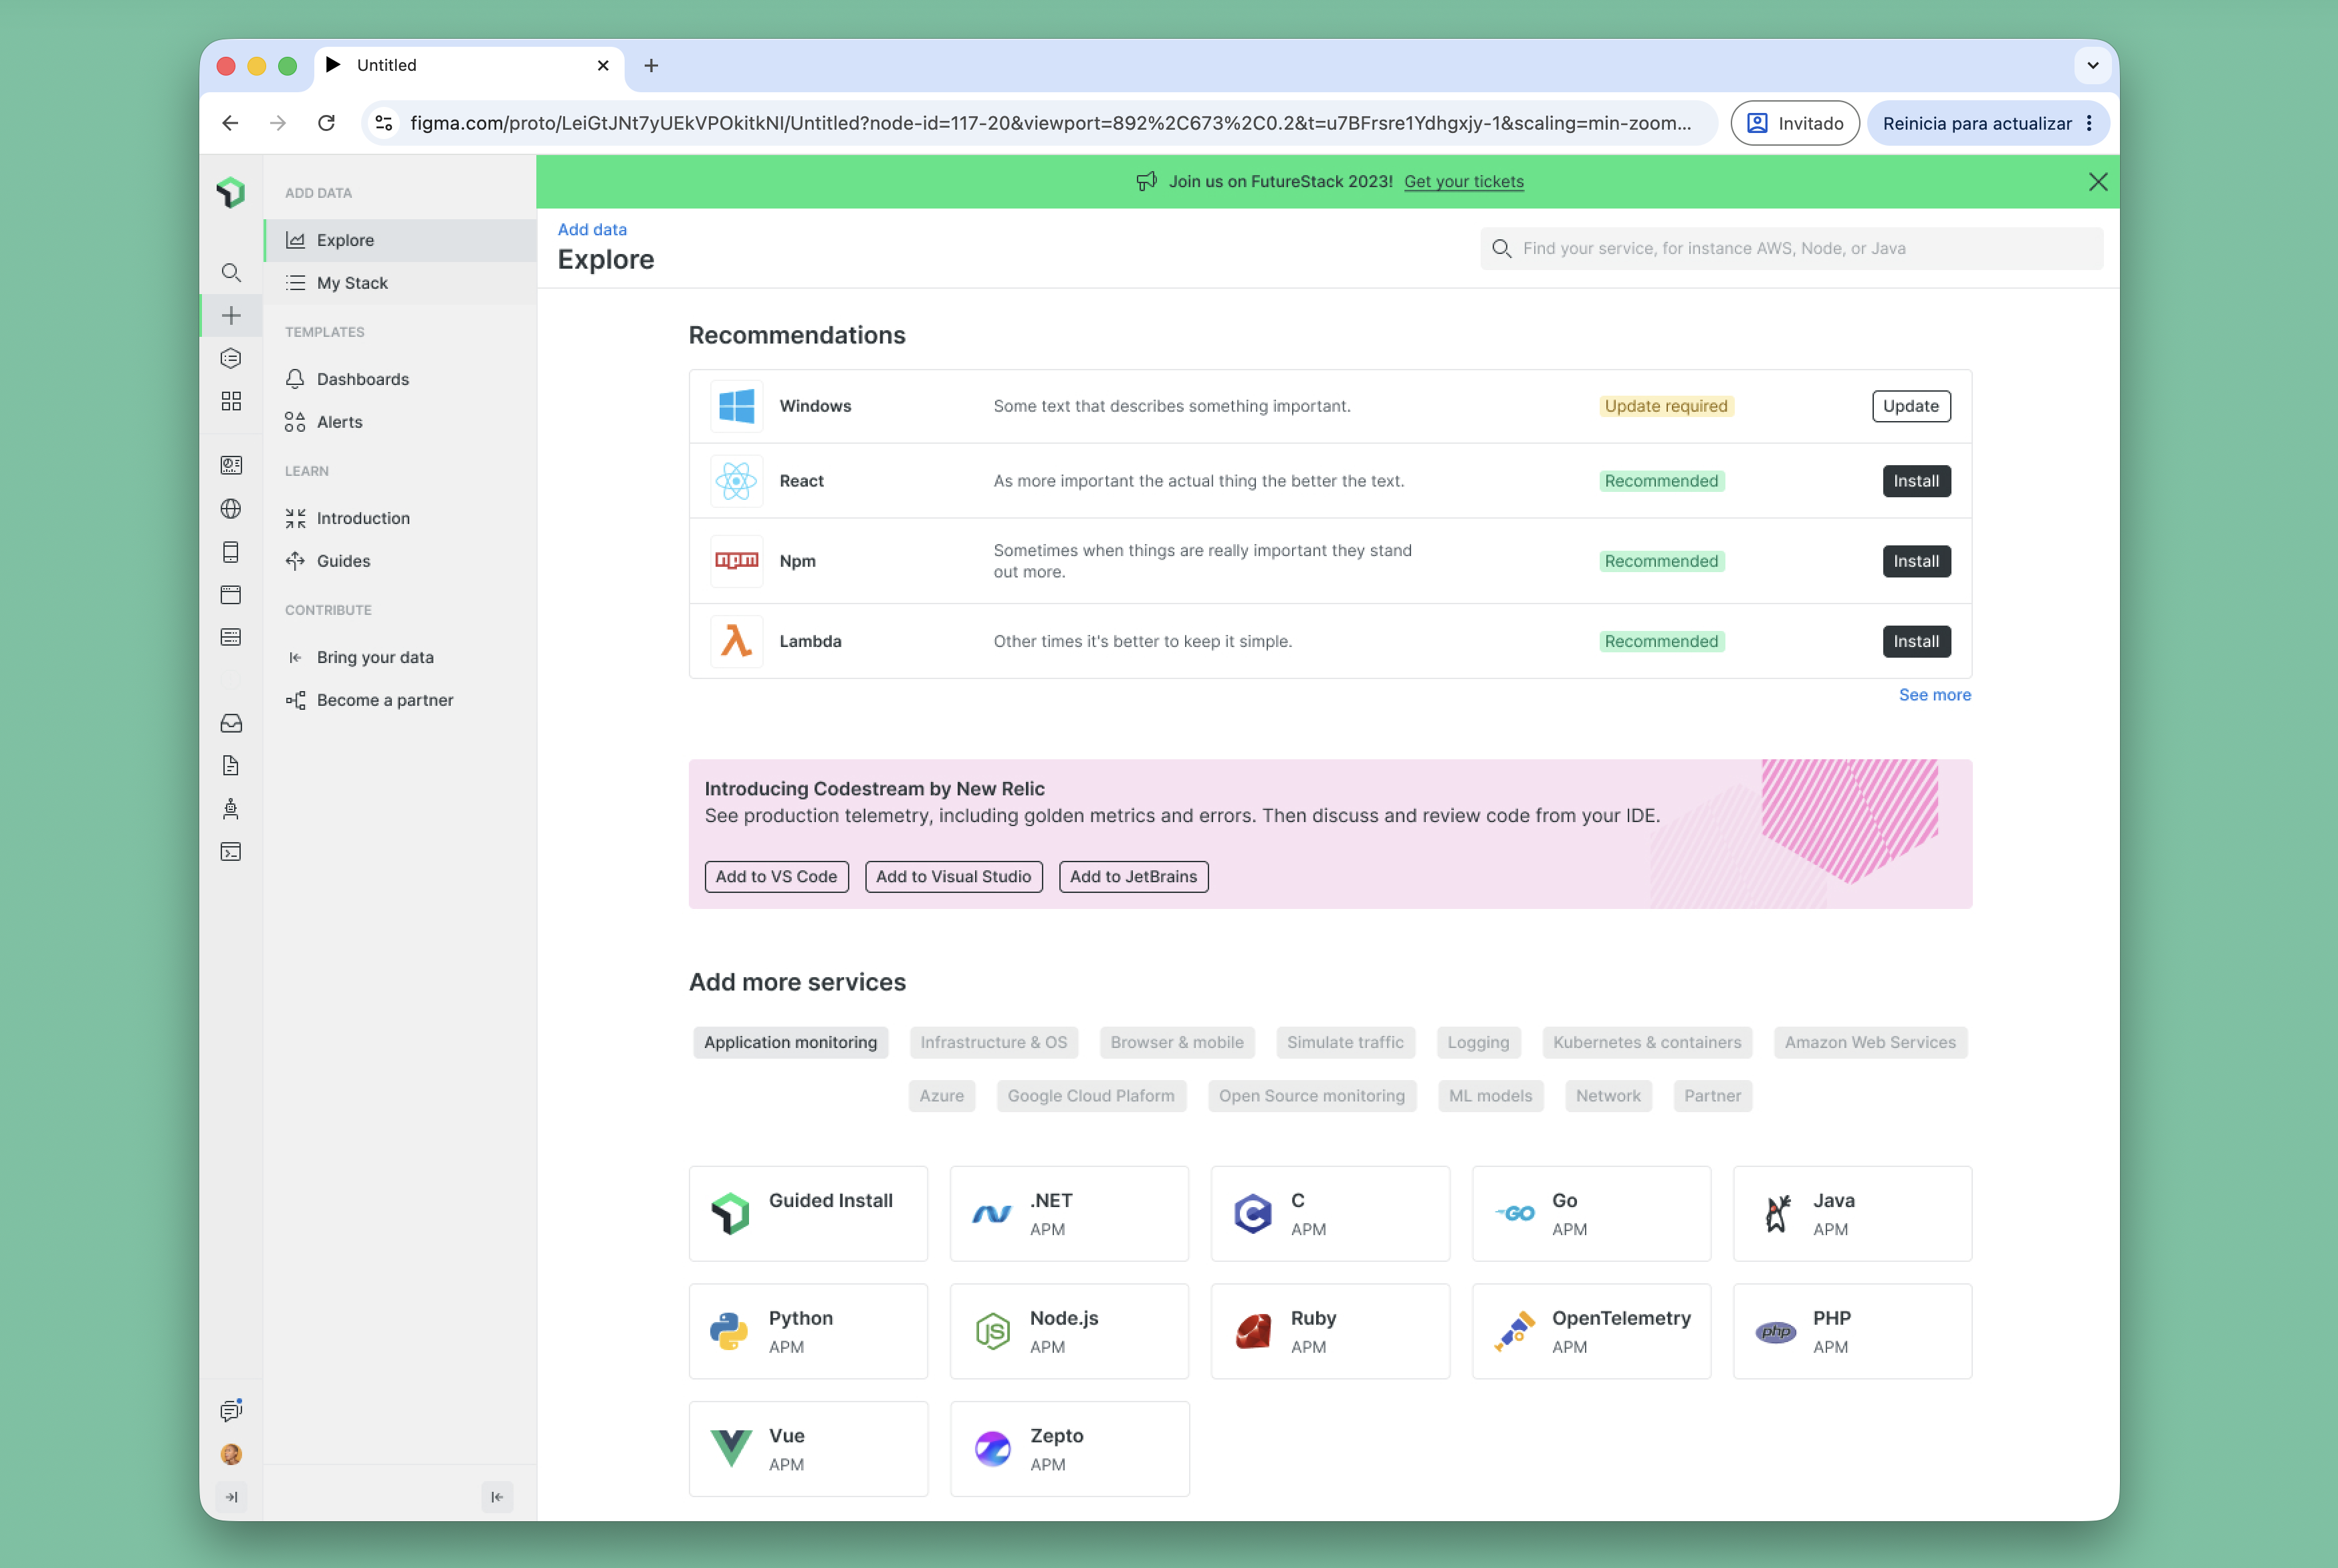The width and height of the screenshot is (2338, 1568).
Task: Click Add to JetBrains button
Action: 1134,876
